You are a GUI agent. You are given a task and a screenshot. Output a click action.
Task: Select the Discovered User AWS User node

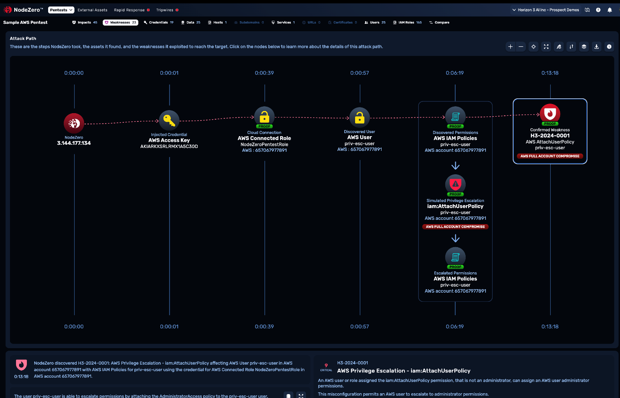[x=359, y=117]
